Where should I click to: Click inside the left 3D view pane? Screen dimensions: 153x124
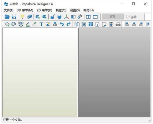click(40, 72)
